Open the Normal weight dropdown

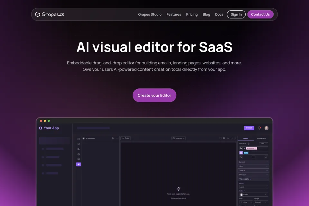point(261,202)
